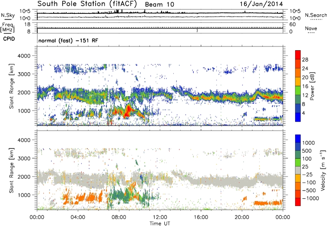Click the "12" label on the Power scale
Image resolution: width=327 pixels, height=226 pixels.
[305, 95]
